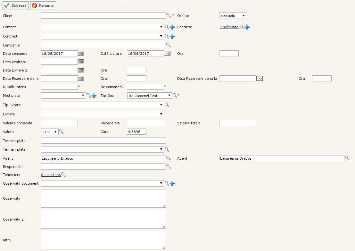355x251 pixels.
Task: Click plus icon beside Observatii document
Action: point(172,183)
